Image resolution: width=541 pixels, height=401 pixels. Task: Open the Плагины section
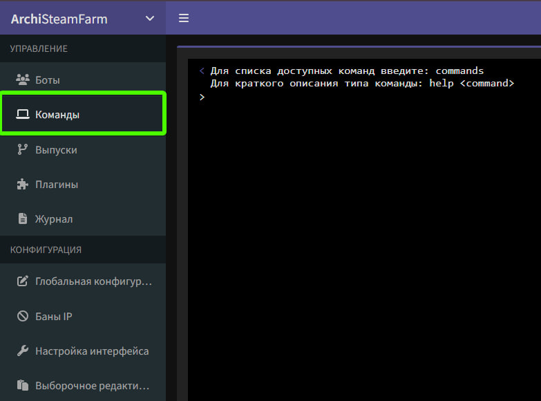coord(57,185)
